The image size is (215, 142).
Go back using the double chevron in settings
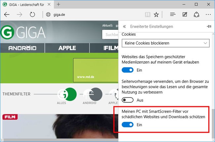124,26
